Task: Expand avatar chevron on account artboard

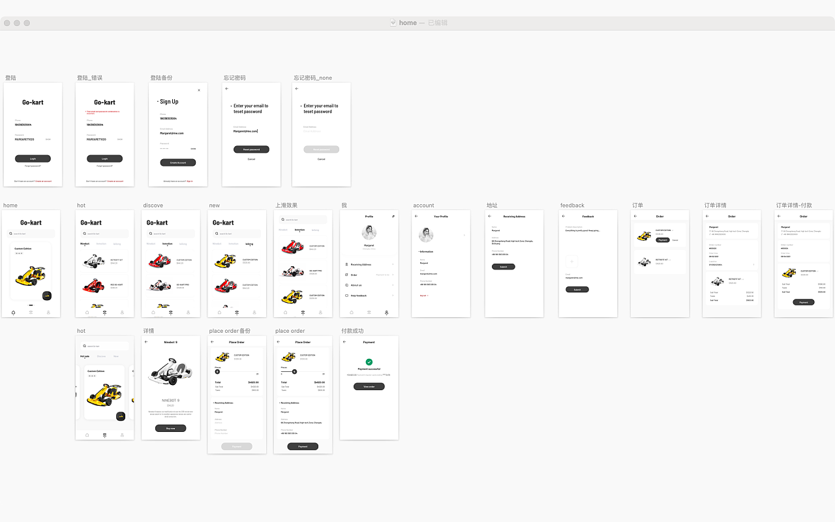Action: pos(464,235)
